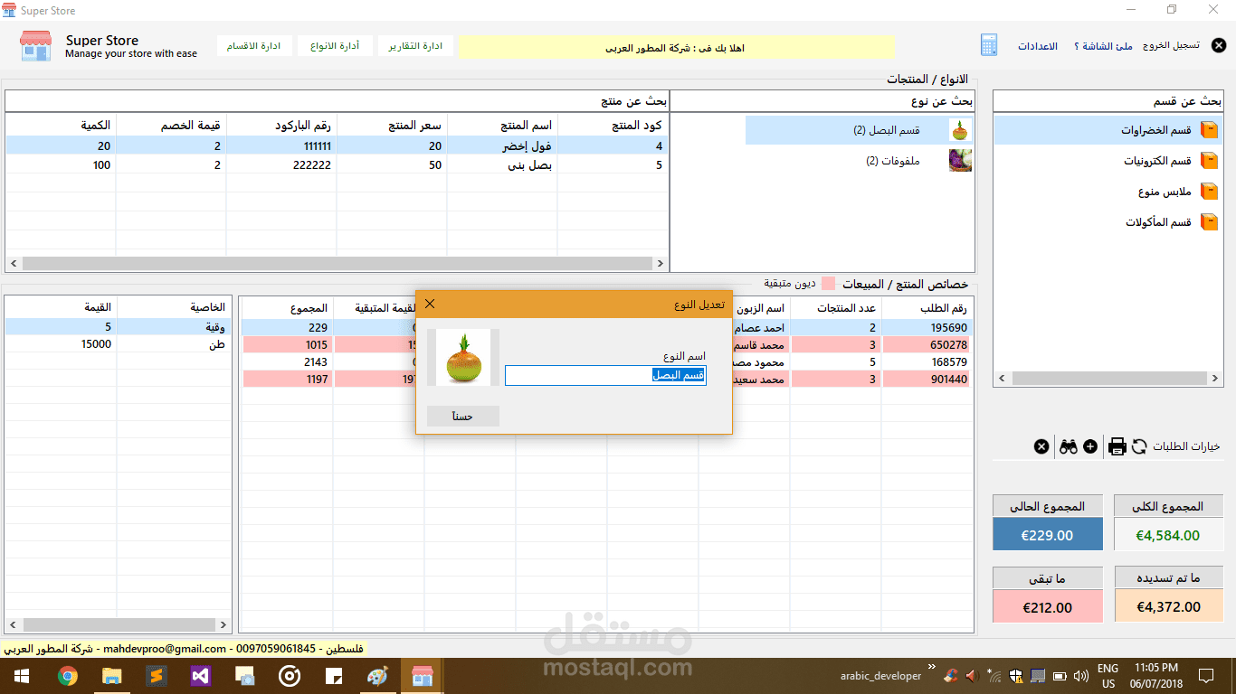Viewport: 1236px width, 694px height.
Task: Search orders using the binoculars icon
Action: [1069, 446]
